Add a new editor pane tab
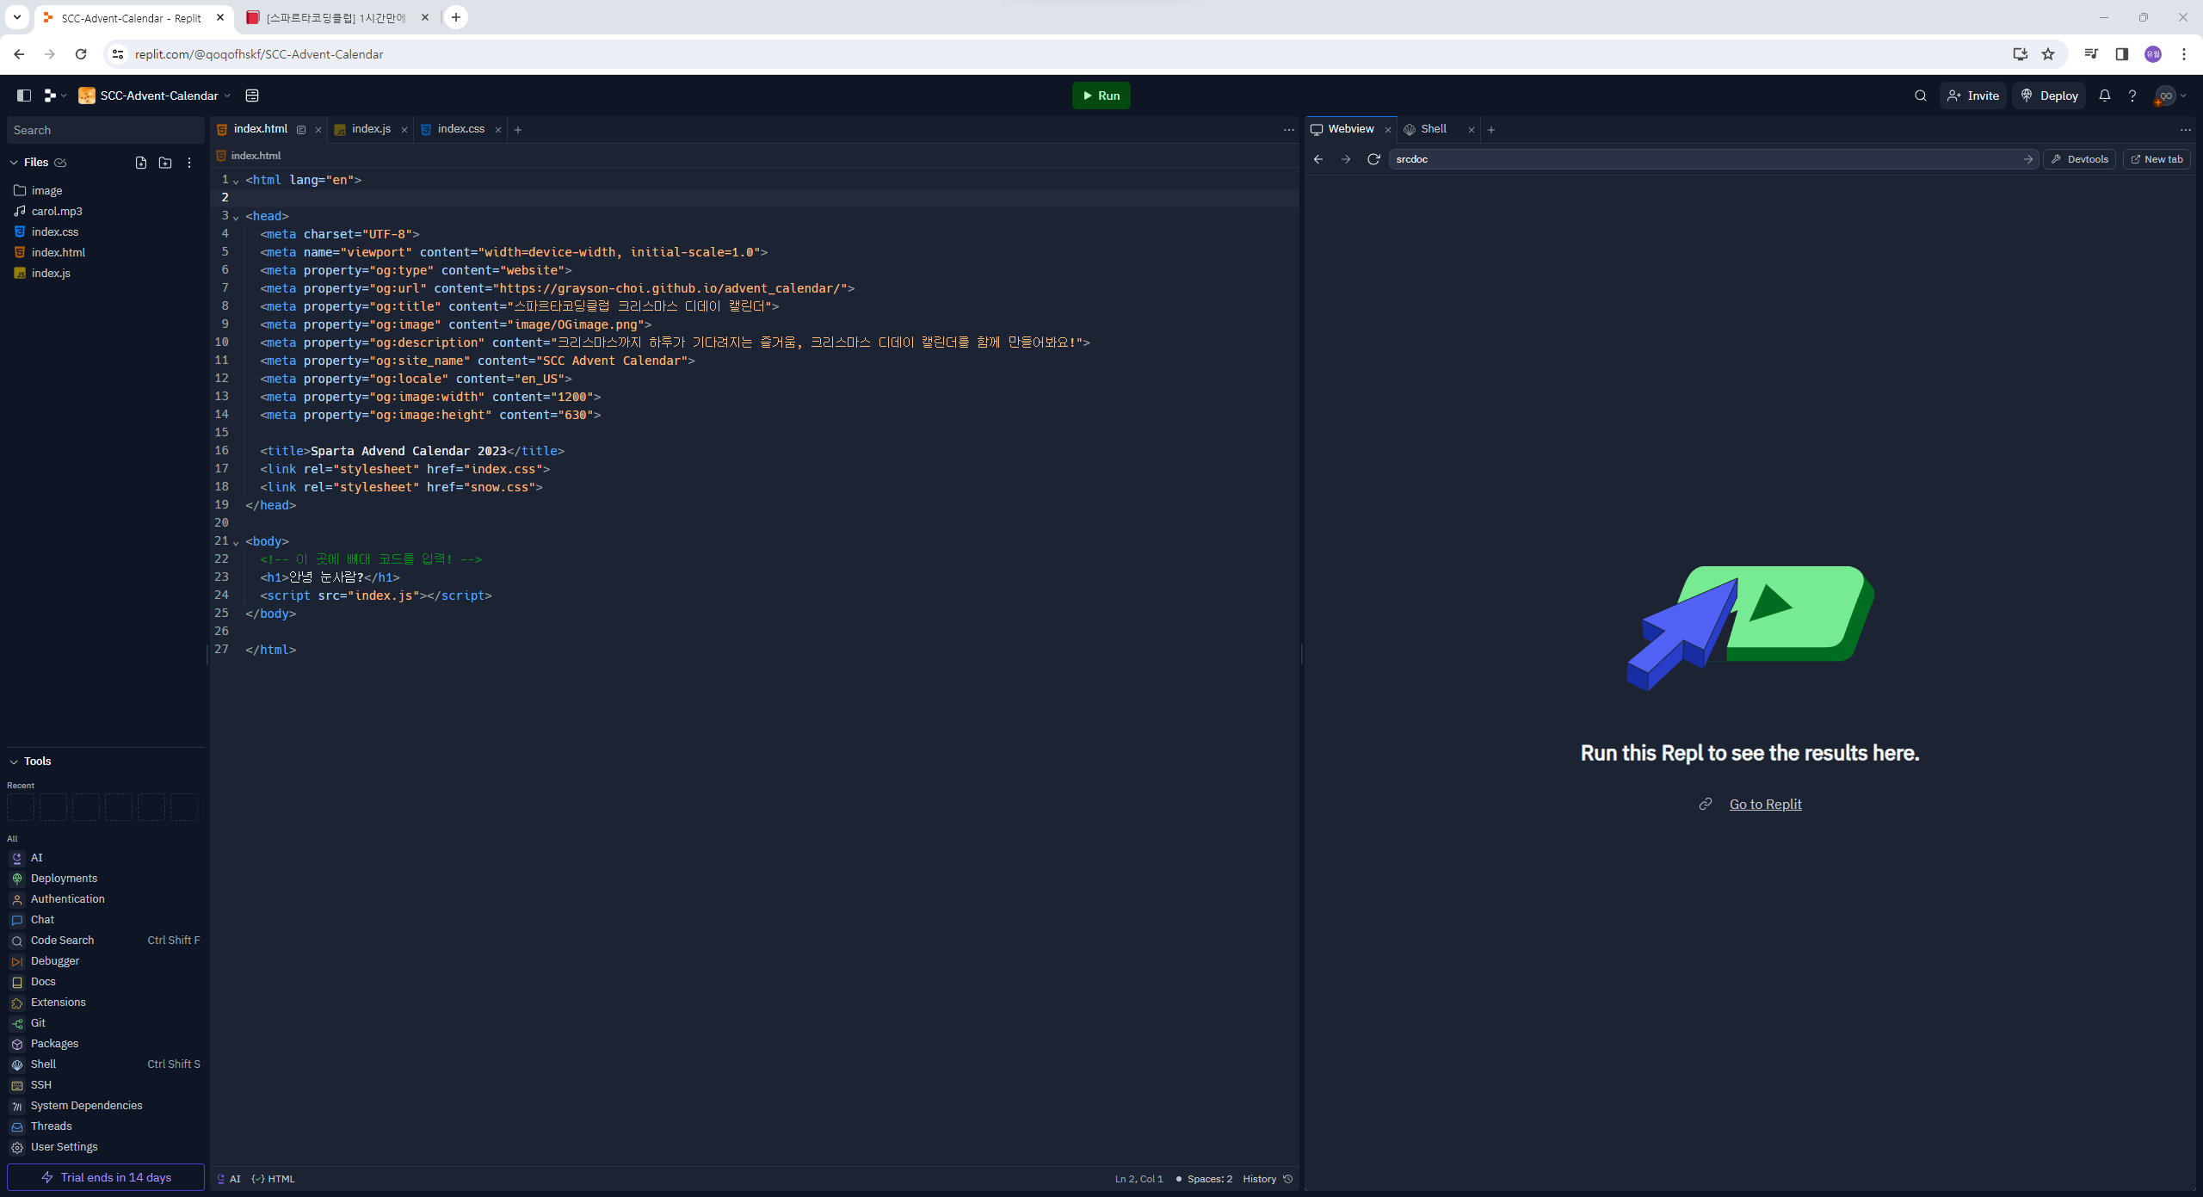The image size is (2203, 1197). click(x=518, y=130)
